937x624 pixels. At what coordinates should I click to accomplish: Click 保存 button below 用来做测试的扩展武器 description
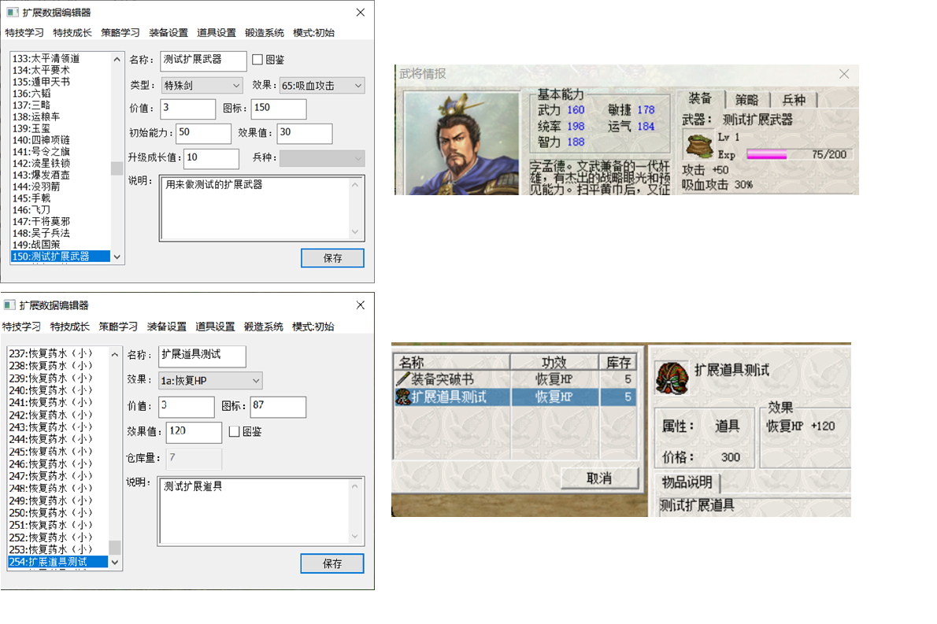point(332,258)
